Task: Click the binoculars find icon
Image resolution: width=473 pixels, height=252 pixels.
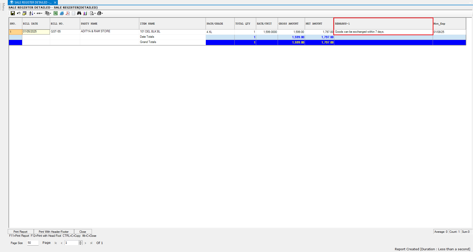Action: tap(79, 13)
